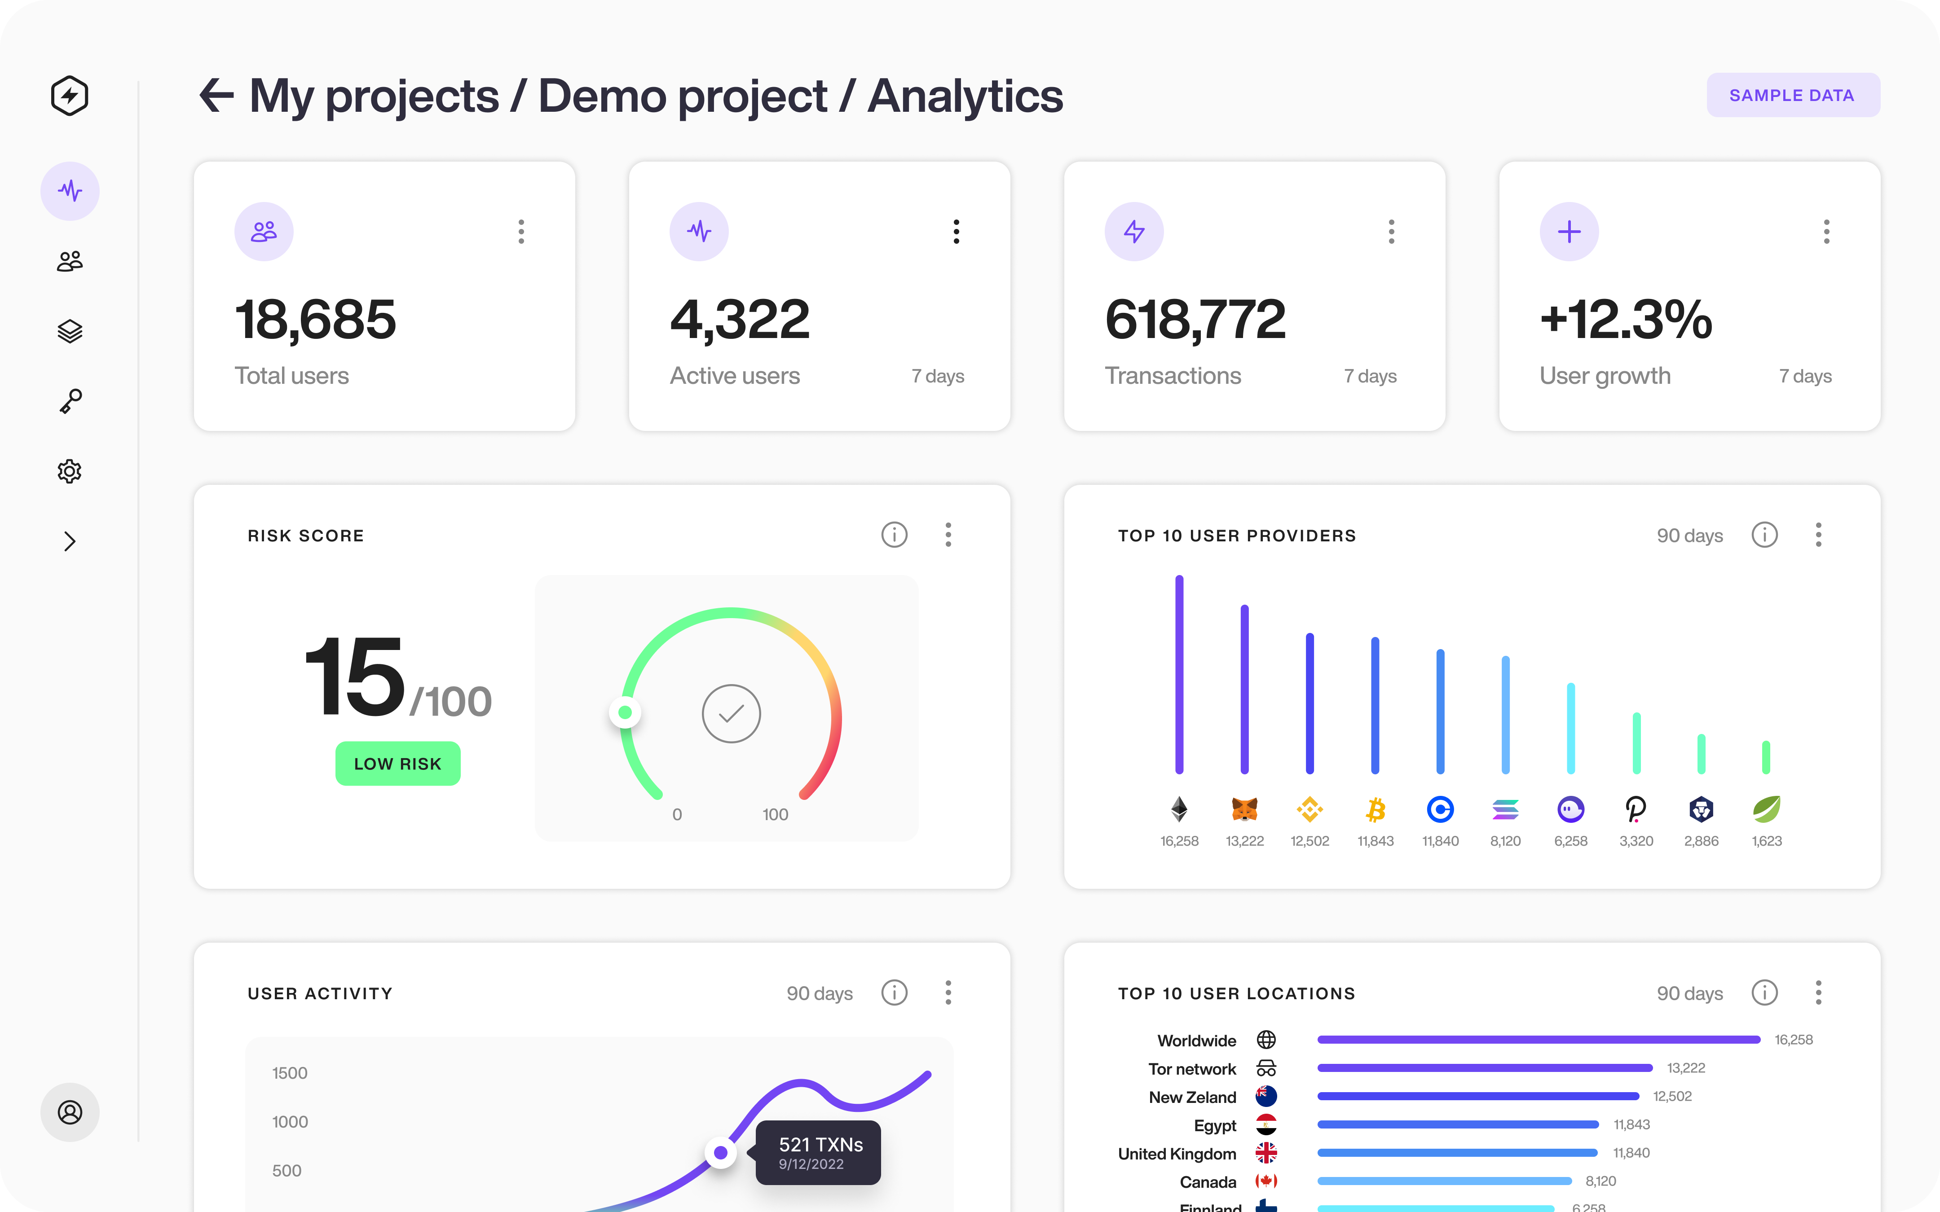The image size is (1940, 1212).
Task: Select the Coinbase icon in Top 10 User Providers
Action: (1440, 810)
